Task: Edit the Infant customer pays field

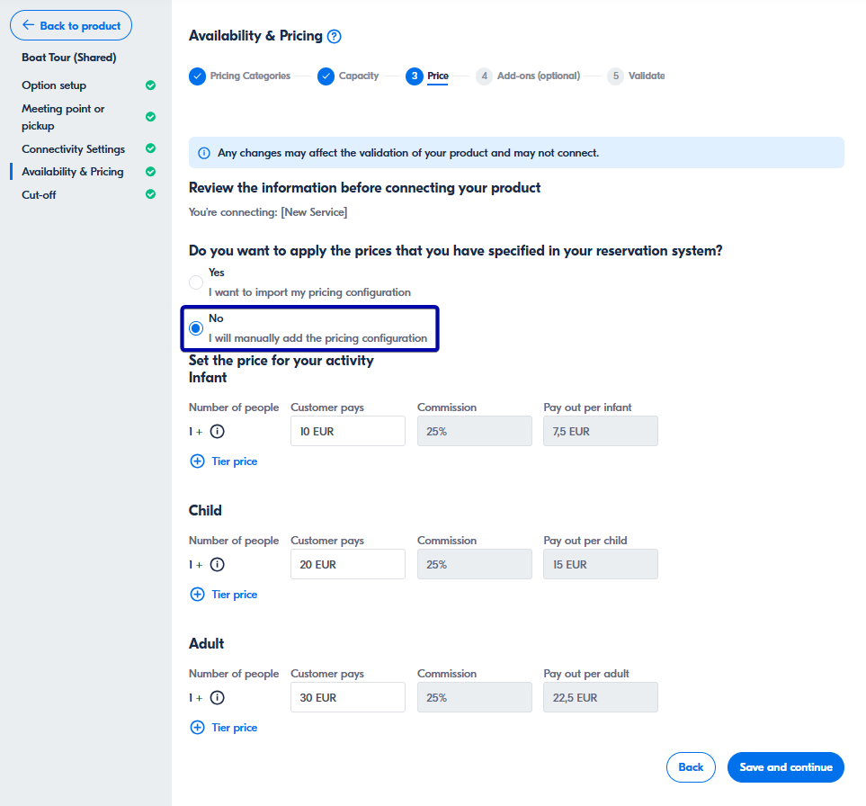Action: 347,432
